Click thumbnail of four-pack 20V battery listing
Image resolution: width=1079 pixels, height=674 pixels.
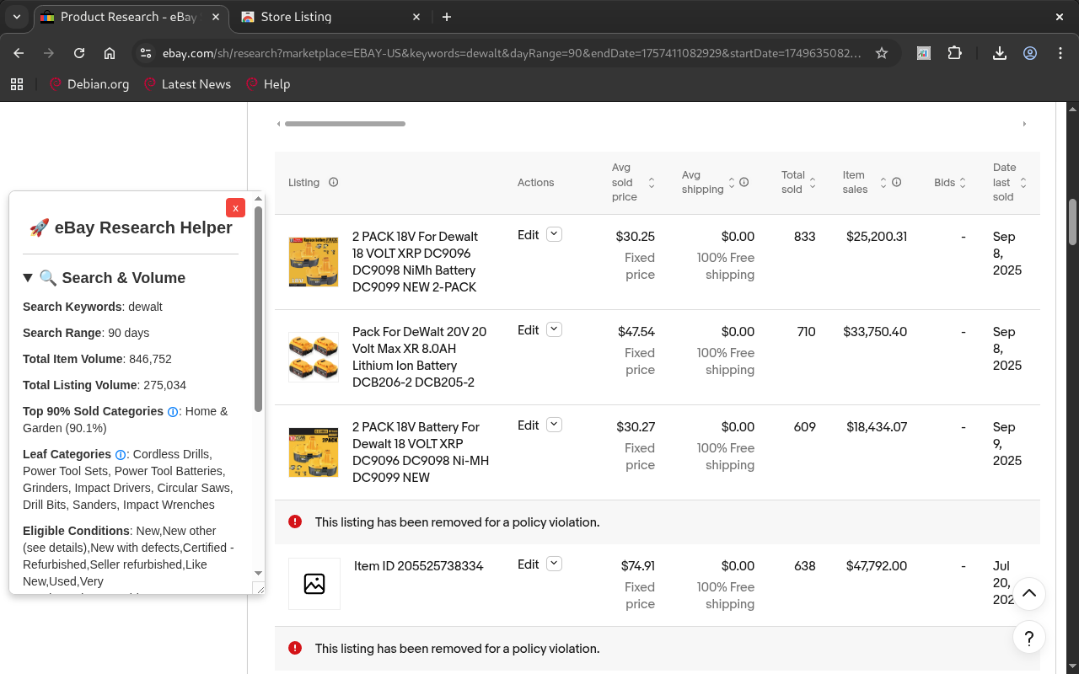314,357
